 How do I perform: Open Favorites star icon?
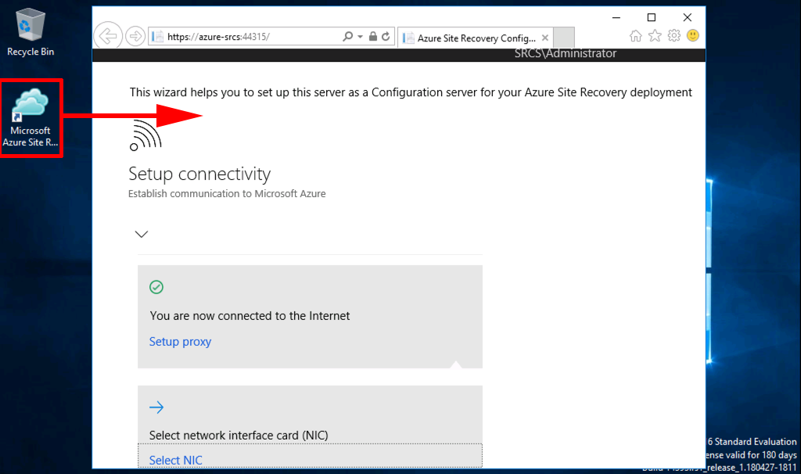(x=655, y=36)
